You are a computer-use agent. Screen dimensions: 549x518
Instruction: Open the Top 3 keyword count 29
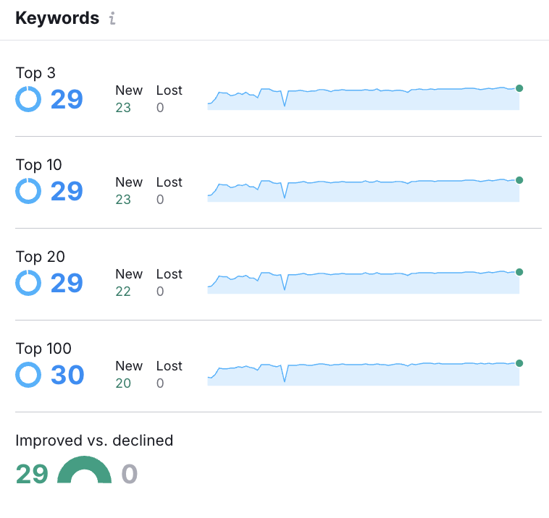pyautogui.click(x=67, y=99)
